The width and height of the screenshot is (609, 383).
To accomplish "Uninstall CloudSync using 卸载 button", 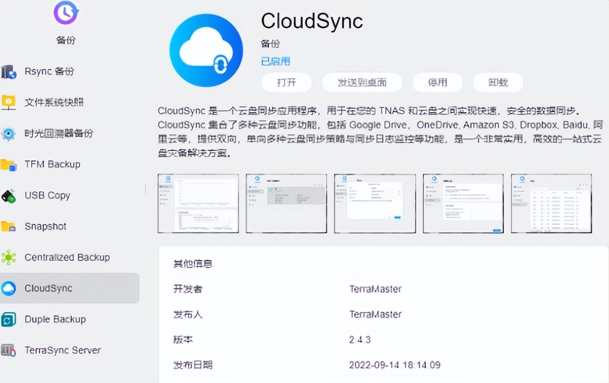I will (498, 83).
